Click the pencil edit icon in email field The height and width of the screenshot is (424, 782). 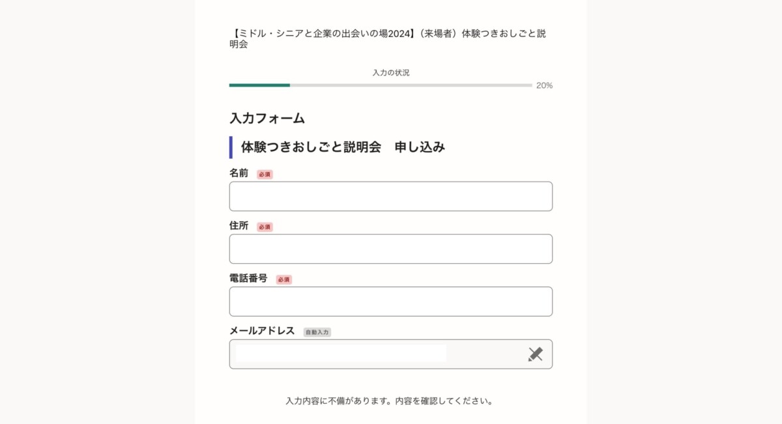(x=535, y=354)
